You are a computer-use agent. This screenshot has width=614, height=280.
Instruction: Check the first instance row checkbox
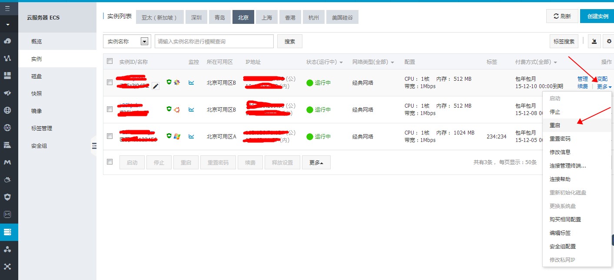pos(110,82)
